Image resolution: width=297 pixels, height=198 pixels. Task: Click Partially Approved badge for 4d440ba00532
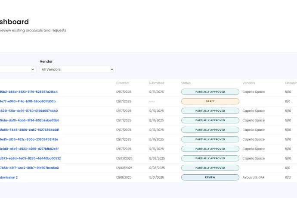click(x=210, y=158)
